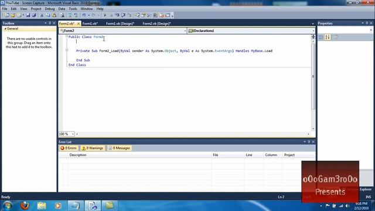Image resolution: width=375 pixels, height=211 pixels.
Task: Click the New Project toolbar icon
Action: point(6,15)
